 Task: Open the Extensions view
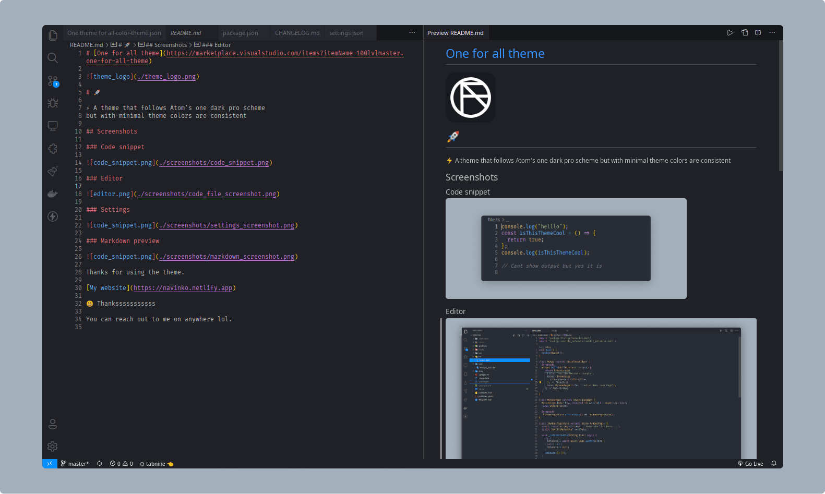click(53, 149)
